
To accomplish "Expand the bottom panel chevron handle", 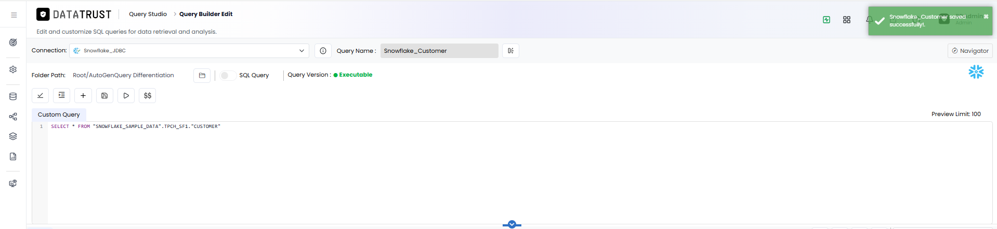I will point(512,224).
